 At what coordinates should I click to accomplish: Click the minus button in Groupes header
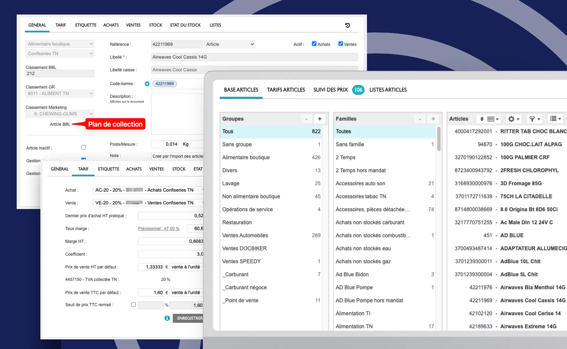pos(307,119)
